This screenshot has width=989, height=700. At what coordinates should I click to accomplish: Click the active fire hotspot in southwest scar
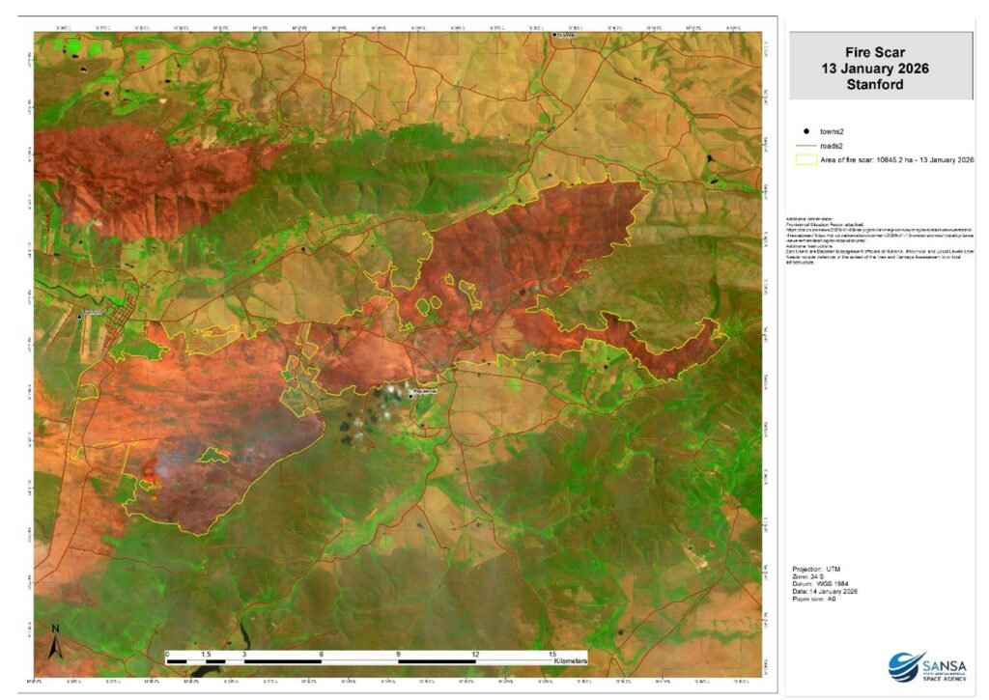point(150,472)
